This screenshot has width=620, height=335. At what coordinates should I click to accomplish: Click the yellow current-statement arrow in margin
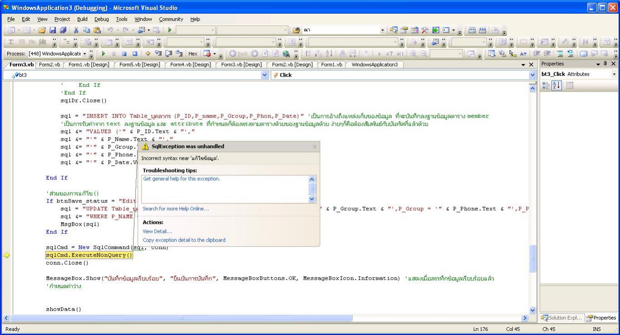coord(6,255)
